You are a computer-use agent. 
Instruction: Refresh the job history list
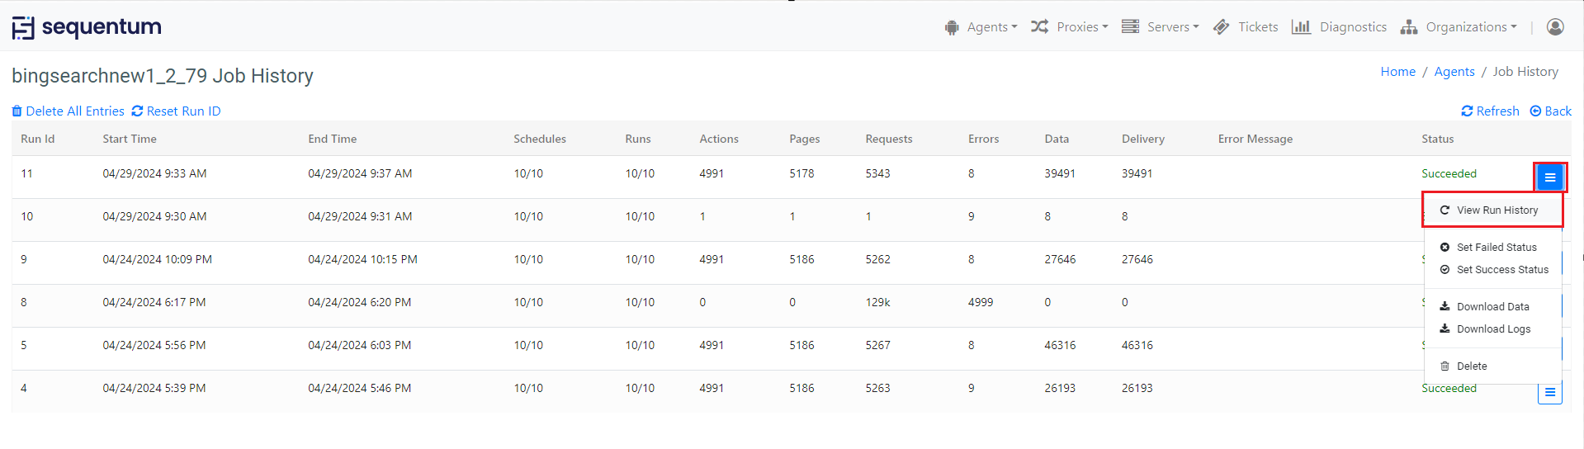pyautogui.click(x=1490, y=111)
